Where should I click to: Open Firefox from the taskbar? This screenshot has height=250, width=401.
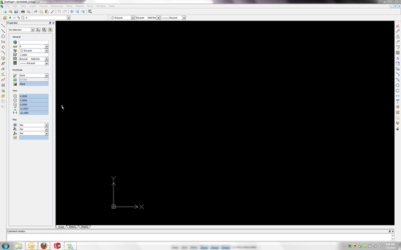pyautogui.click(x=44, y=246)
